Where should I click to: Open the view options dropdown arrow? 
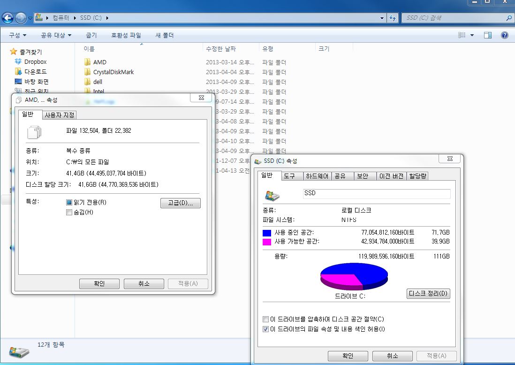coord(472,35)
